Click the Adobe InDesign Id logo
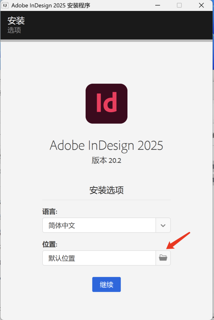This screenshot has width=214, height=320. pyautogui.click(x=107, y=104)
